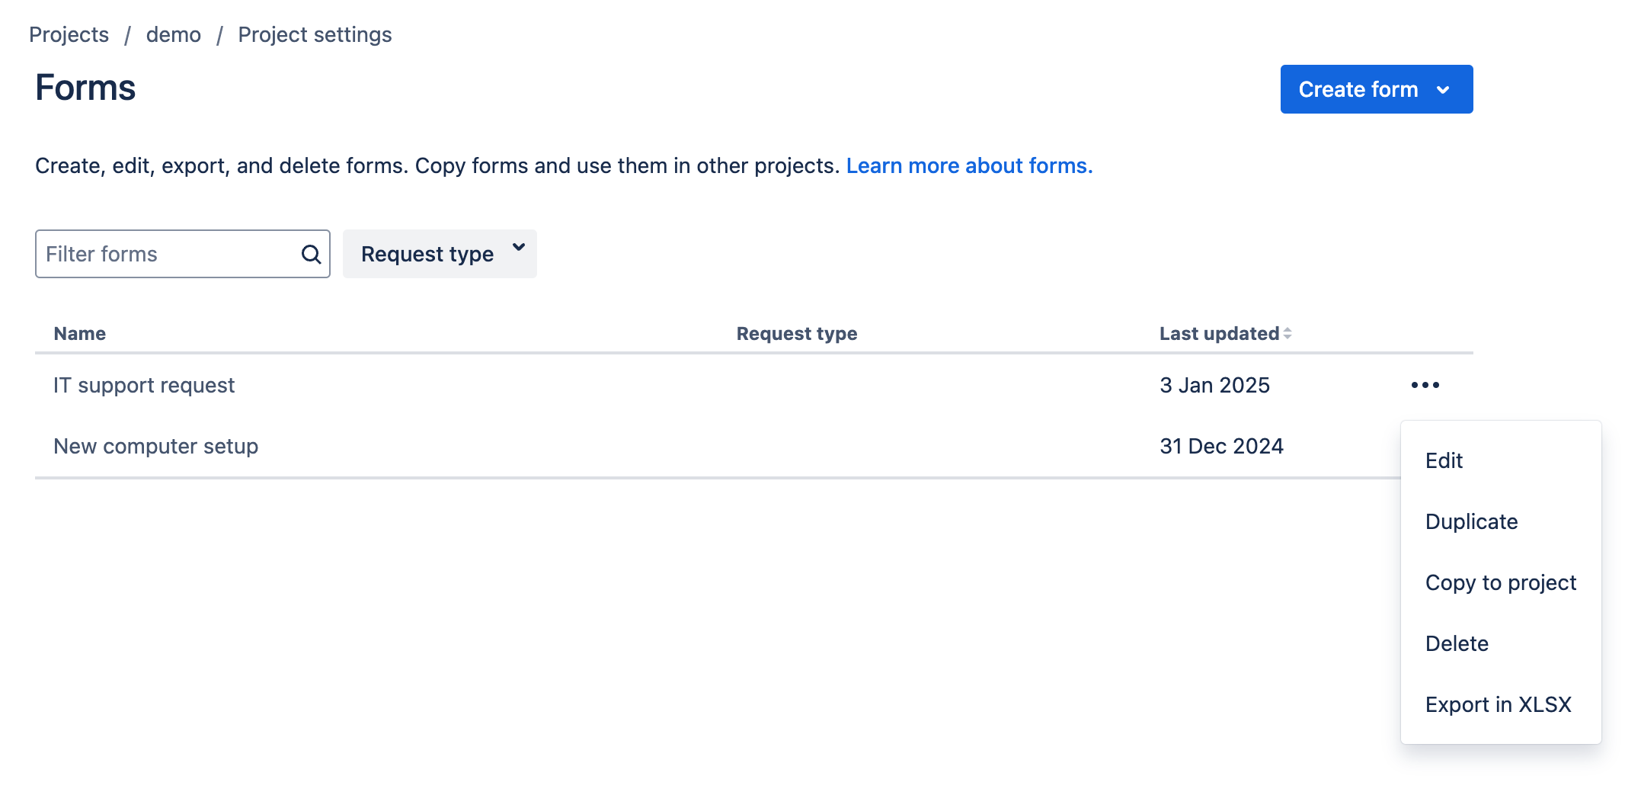Viewport: 1641px width, 808px height.
Task: Pick Copy to project from the menu
Action: pyautogui.click(x=1501, y=582)
